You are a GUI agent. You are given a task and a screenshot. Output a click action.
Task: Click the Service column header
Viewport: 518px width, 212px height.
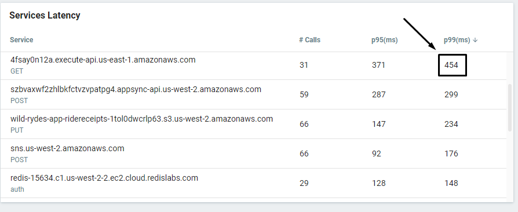[21, 40]
